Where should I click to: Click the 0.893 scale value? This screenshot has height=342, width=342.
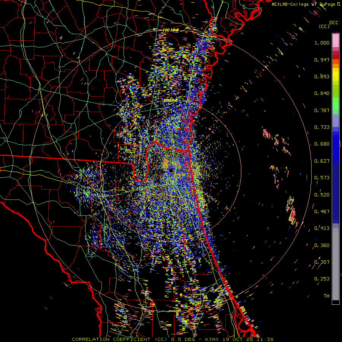tap(322, 76)
